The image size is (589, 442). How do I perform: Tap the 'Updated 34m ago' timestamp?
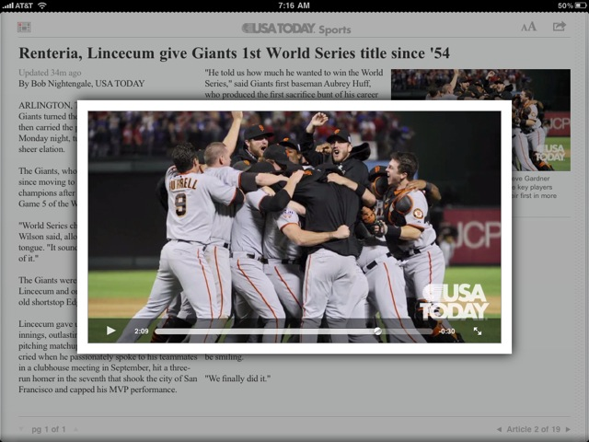(50, 73)
